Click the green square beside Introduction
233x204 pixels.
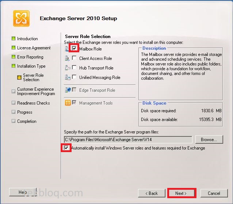click(14, 38)
